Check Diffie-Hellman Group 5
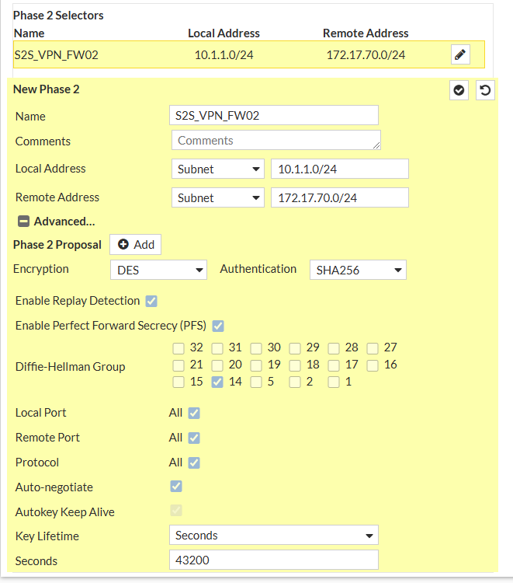The image size is (513, 583). (256, 382)
